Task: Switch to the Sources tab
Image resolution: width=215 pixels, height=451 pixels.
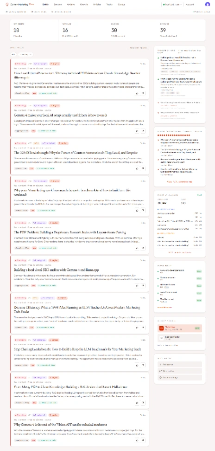Action: pyautogui.click(x=58, y=5)
